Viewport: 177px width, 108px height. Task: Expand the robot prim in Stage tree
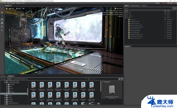click(125, 12)
